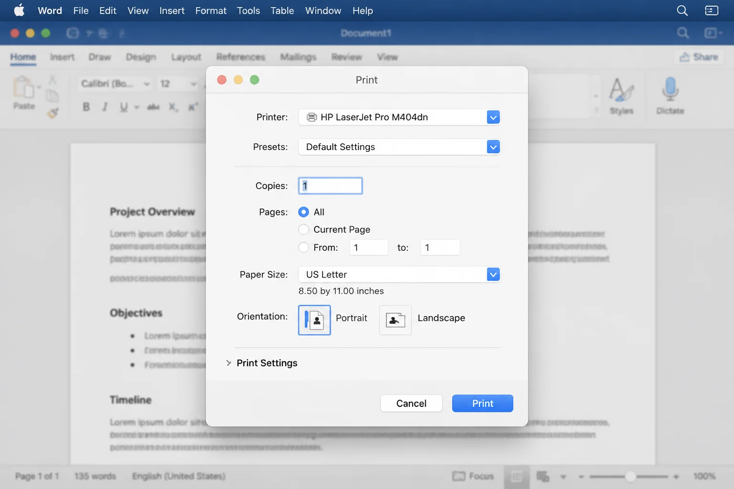Apply strikethrough in the Word ribbon

[x=153, y=107]
